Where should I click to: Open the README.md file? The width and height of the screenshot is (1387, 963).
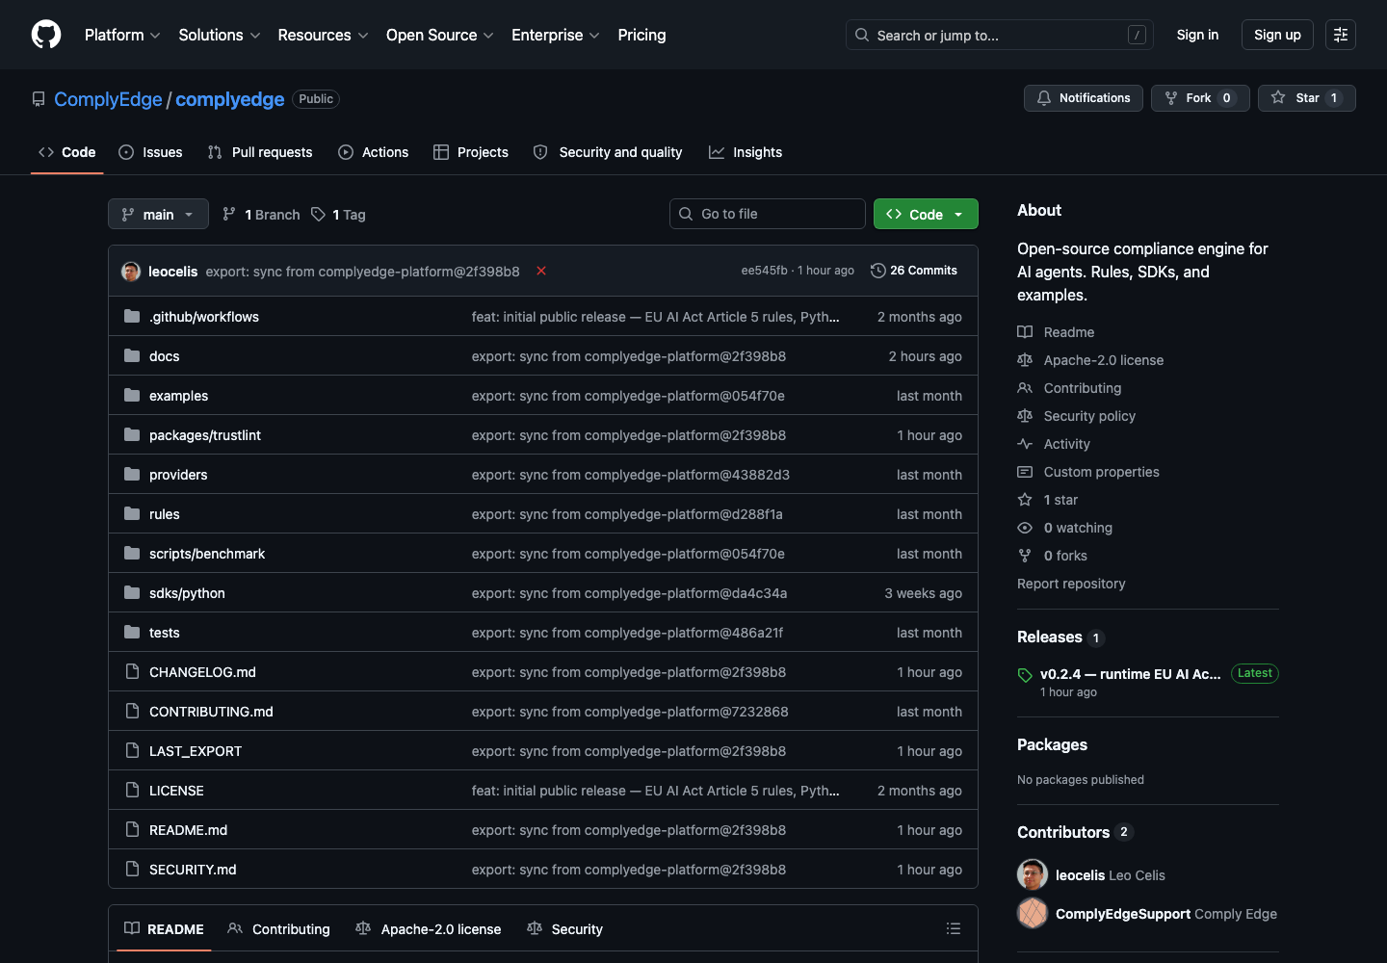tap(189, 830)
